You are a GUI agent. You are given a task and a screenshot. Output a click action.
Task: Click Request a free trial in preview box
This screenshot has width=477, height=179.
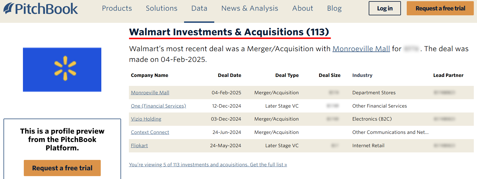pyautogui.click(x=62, y=168)
